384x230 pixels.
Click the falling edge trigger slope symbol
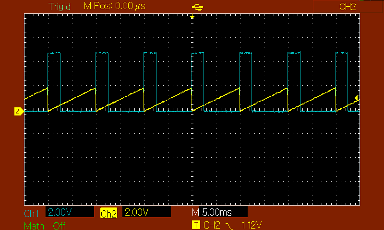(x=230, y=225)
